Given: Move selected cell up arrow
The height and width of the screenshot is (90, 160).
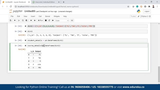Looking at the screenshot, I should click(x=31, y=20).
